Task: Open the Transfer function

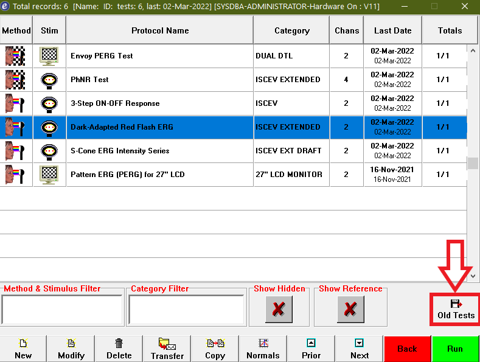Action: 167,349
